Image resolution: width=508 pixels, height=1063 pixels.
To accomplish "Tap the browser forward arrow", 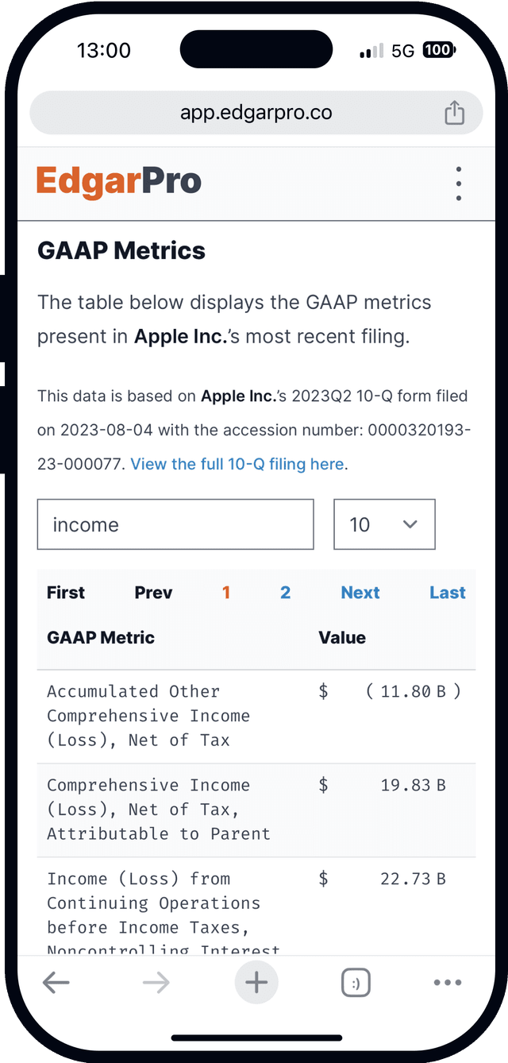I will click(156, 983).
